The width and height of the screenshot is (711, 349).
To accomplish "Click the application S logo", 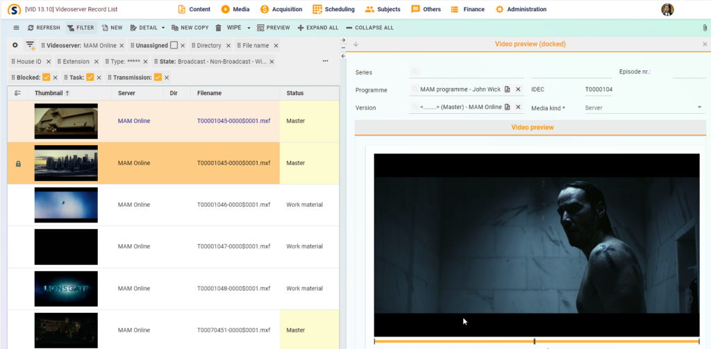I will click(15, 9).
